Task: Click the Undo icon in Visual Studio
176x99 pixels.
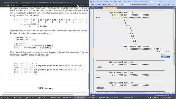Action: coord(108,4)
